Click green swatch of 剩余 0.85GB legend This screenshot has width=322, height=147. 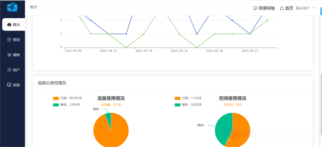177,105
